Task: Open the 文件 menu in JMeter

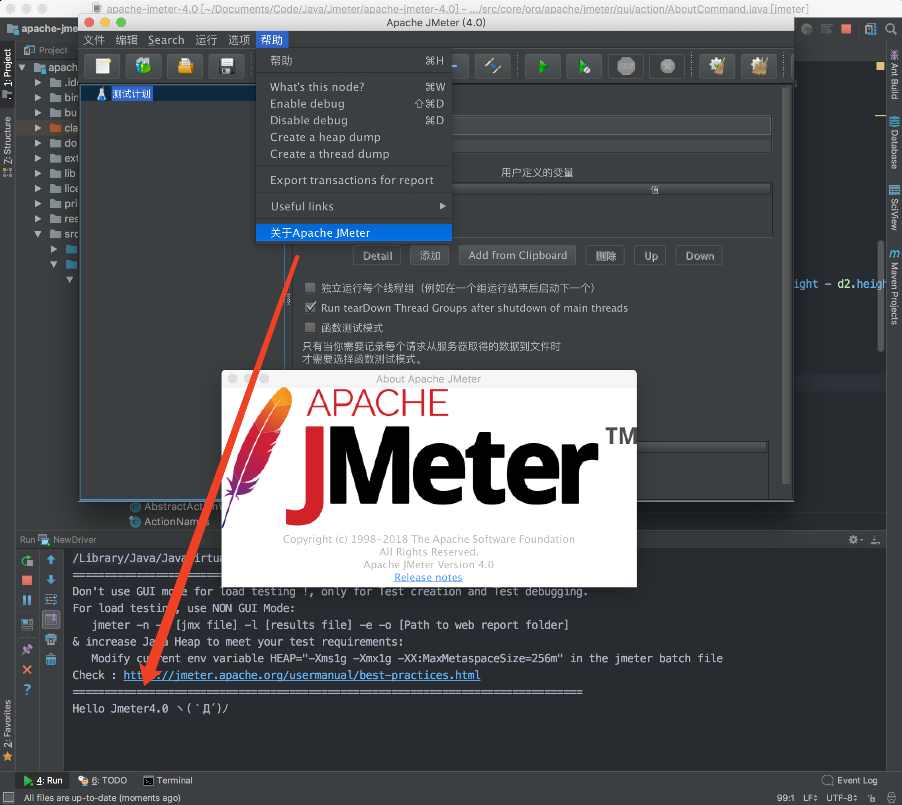Action: (94, 40)
